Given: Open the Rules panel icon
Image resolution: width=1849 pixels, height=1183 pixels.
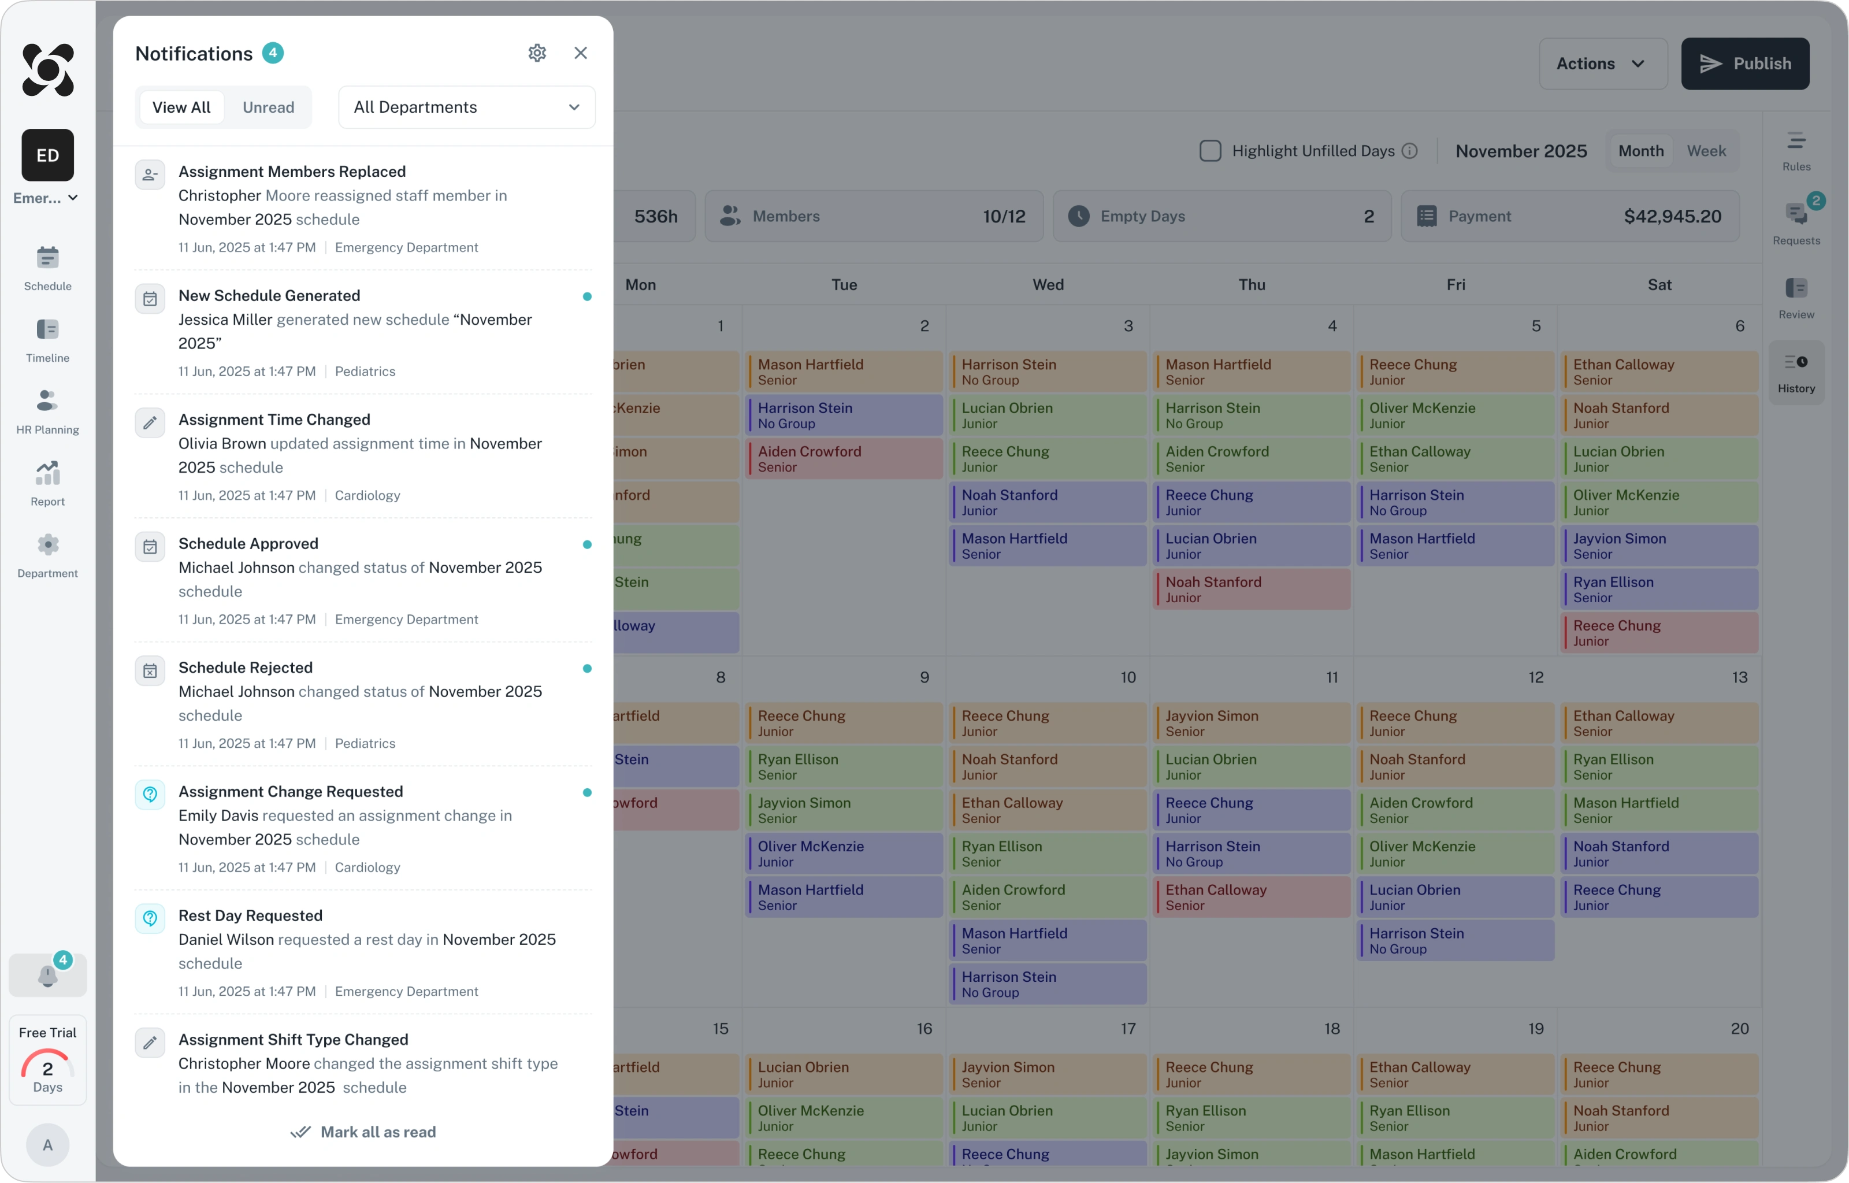Looking at the screenshot, I should (1795, 151).
